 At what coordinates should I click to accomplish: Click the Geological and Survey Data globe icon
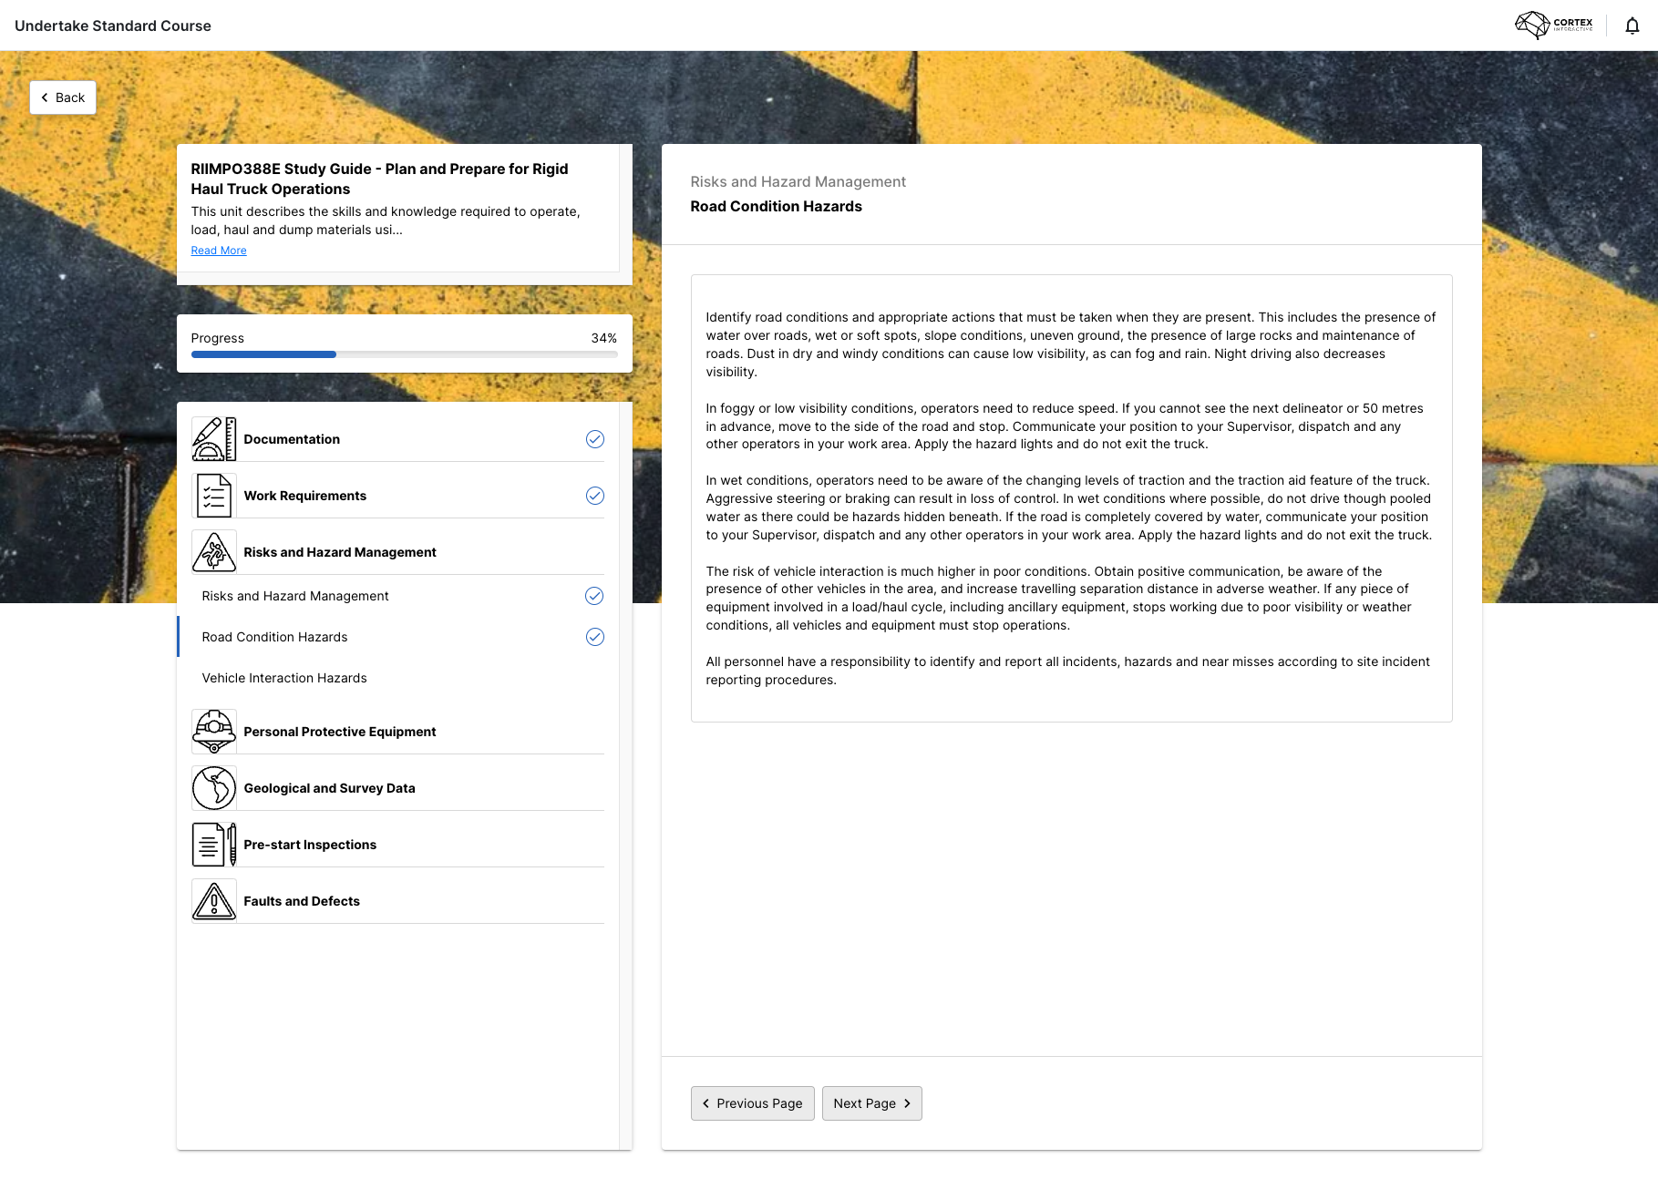click(214, 788)
